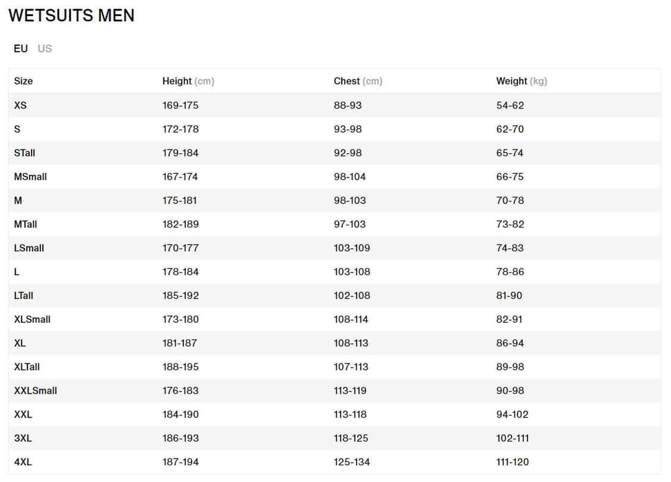This screenshot has height=482, width=671.
Task: Select the 4XL size label
Action: 23,462
